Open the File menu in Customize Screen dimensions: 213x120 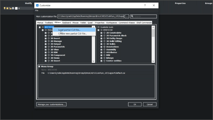[x=37, y=10]
